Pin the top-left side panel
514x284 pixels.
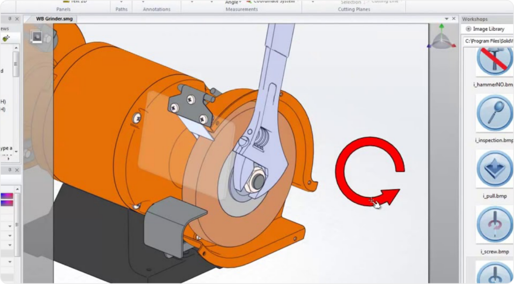[x=9, y=19]
